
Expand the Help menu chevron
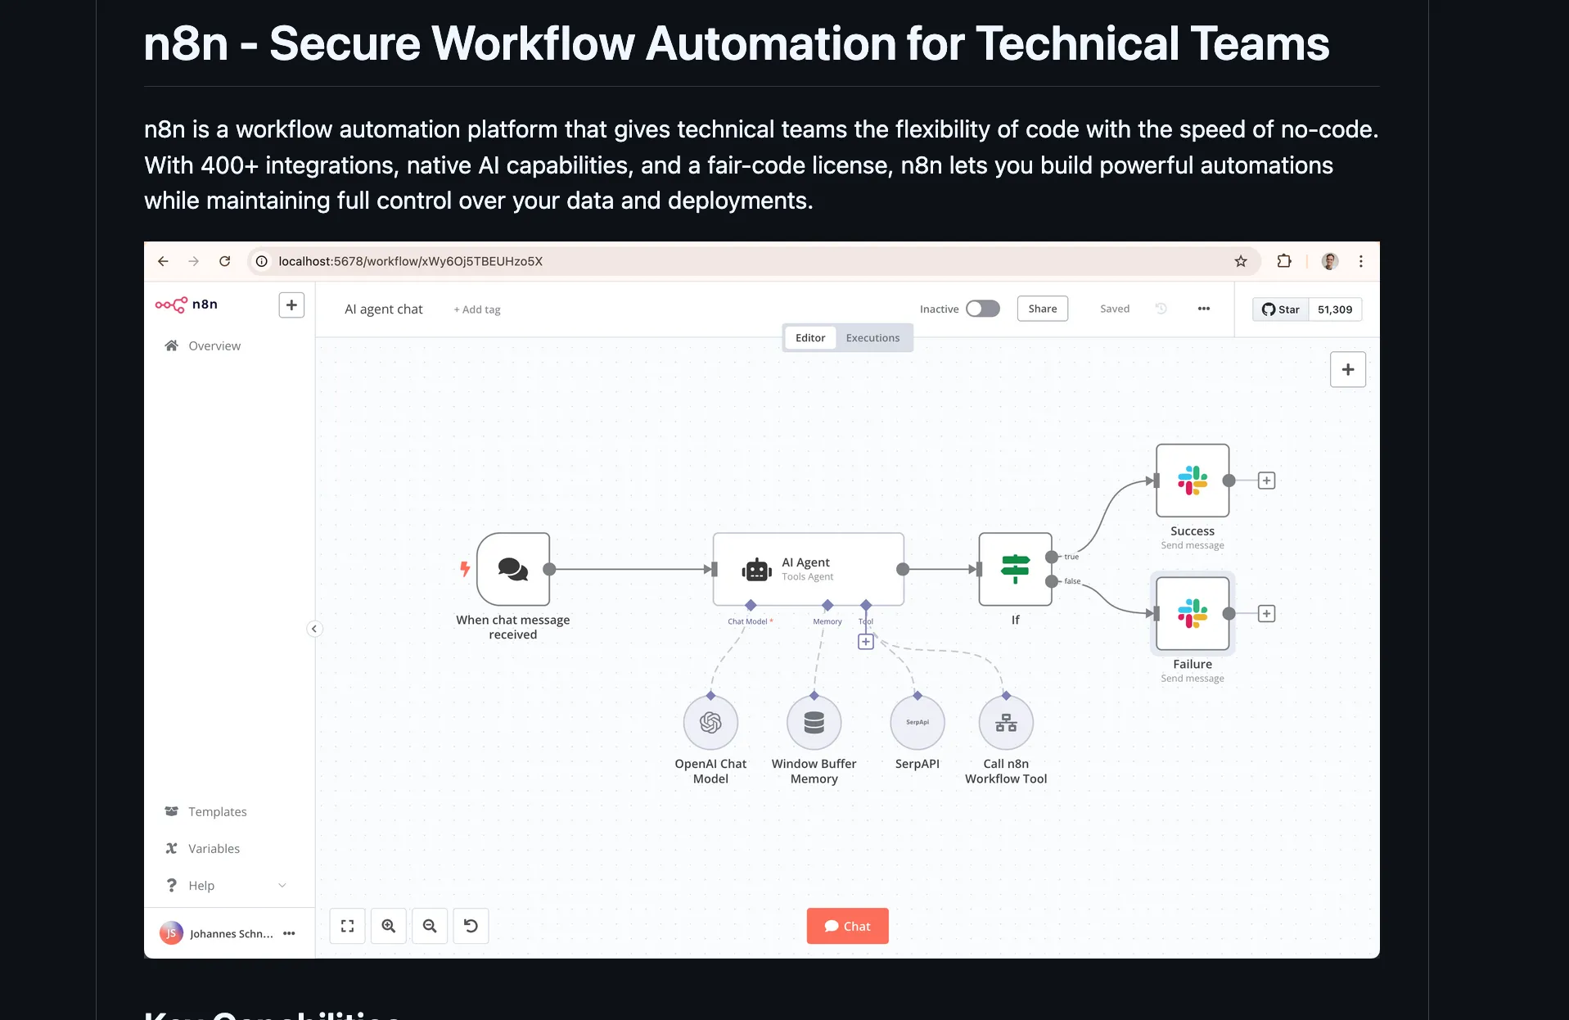click(x=282, y=885)
